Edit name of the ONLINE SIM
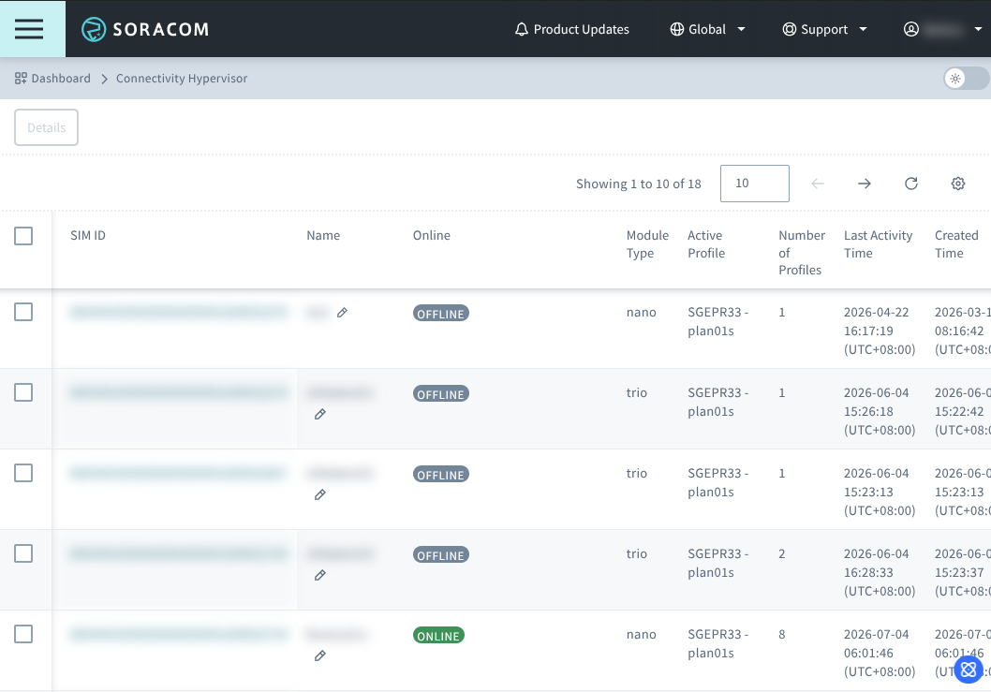991x692 pixels. pos(320,655)
